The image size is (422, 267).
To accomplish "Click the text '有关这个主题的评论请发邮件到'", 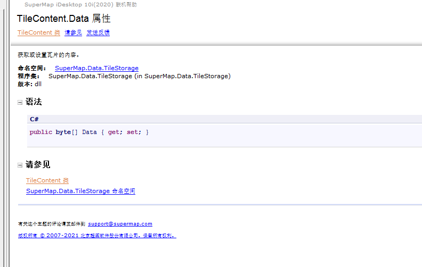I will click(52, 224).
